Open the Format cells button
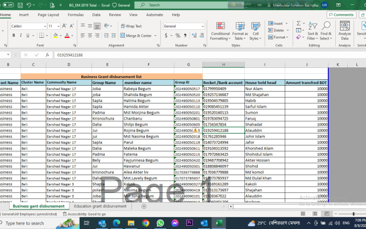This screenshot has width=366, height=229. tap(278, 37)
